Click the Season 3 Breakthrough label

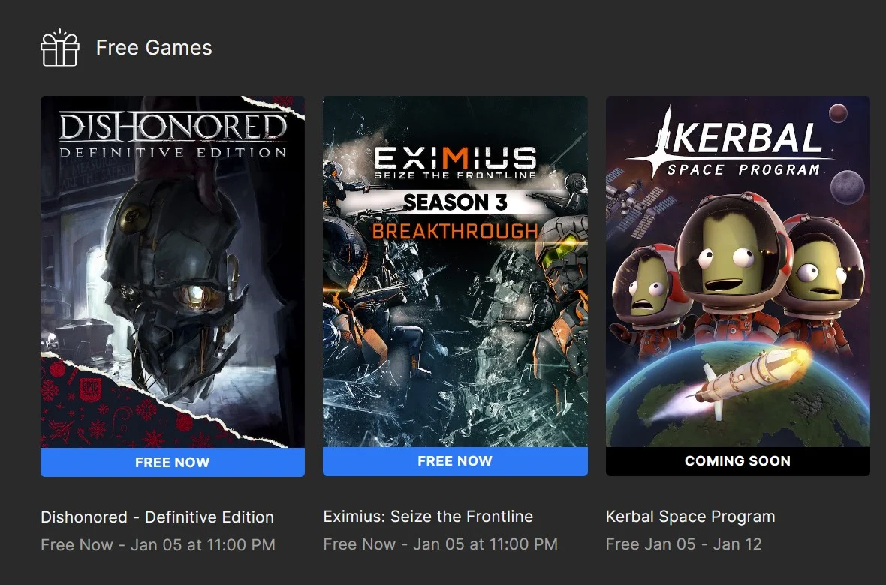point(455,216)
